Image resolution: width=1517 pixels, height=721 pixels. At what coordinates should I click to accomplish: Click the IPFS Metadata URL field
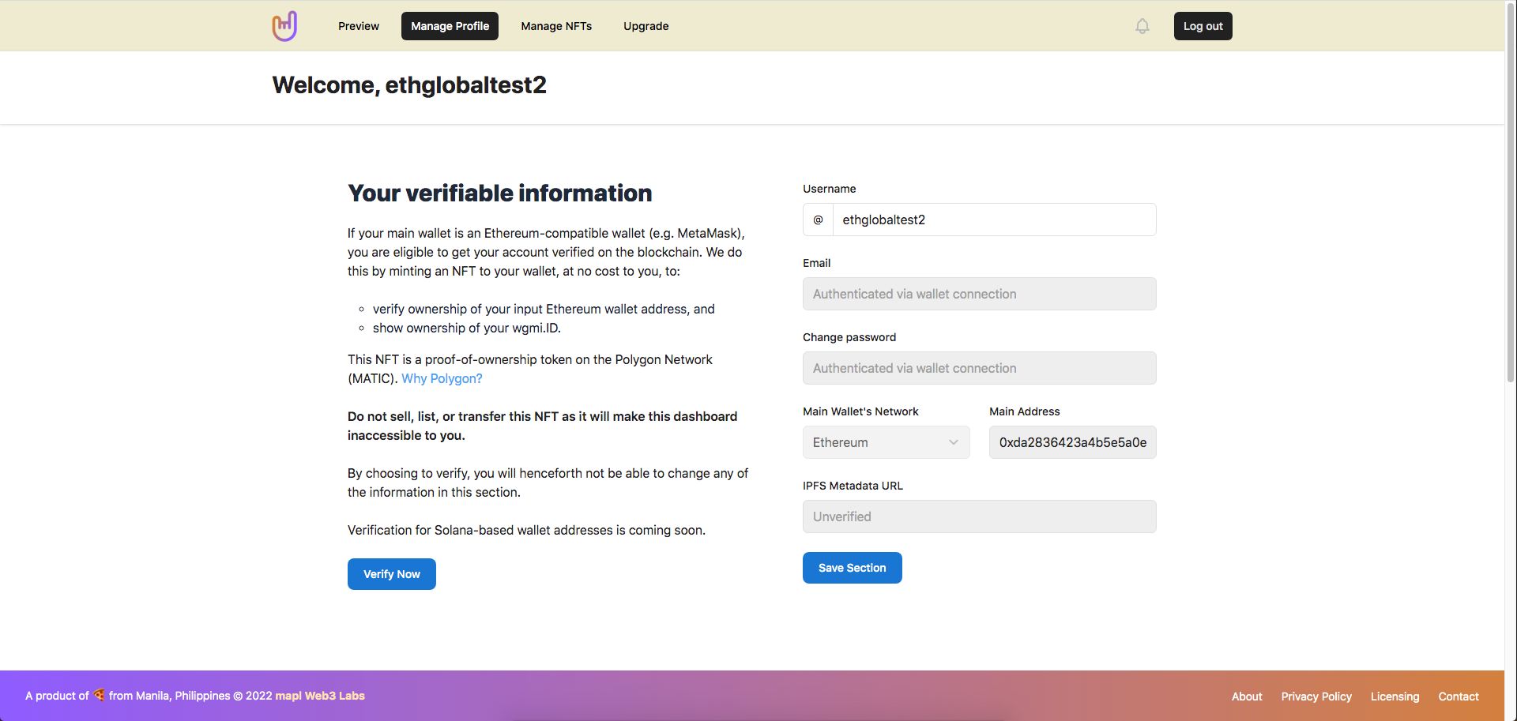click(x=980, y=516)
